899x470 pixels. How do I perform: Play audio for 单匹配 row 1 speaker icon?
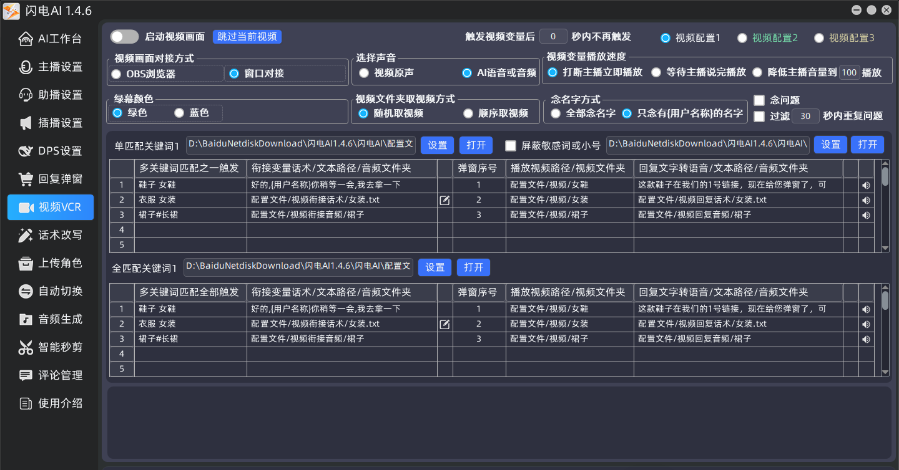click(866, 185)
